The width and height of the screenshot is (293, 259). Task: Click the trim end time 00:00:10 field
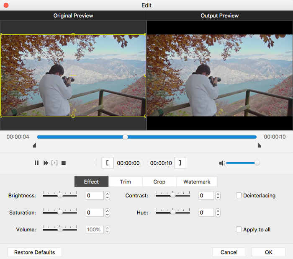[x=161, y=163]
